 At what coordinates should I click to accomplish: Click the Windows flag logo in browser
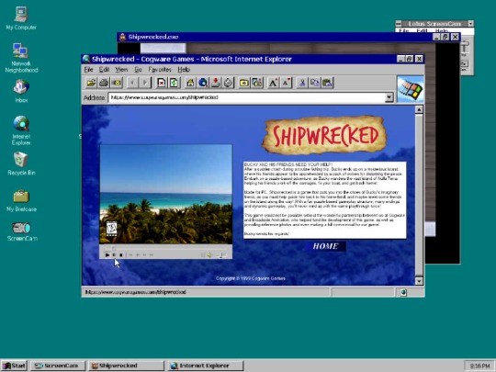pyautogui.click(x=411, y=89)
